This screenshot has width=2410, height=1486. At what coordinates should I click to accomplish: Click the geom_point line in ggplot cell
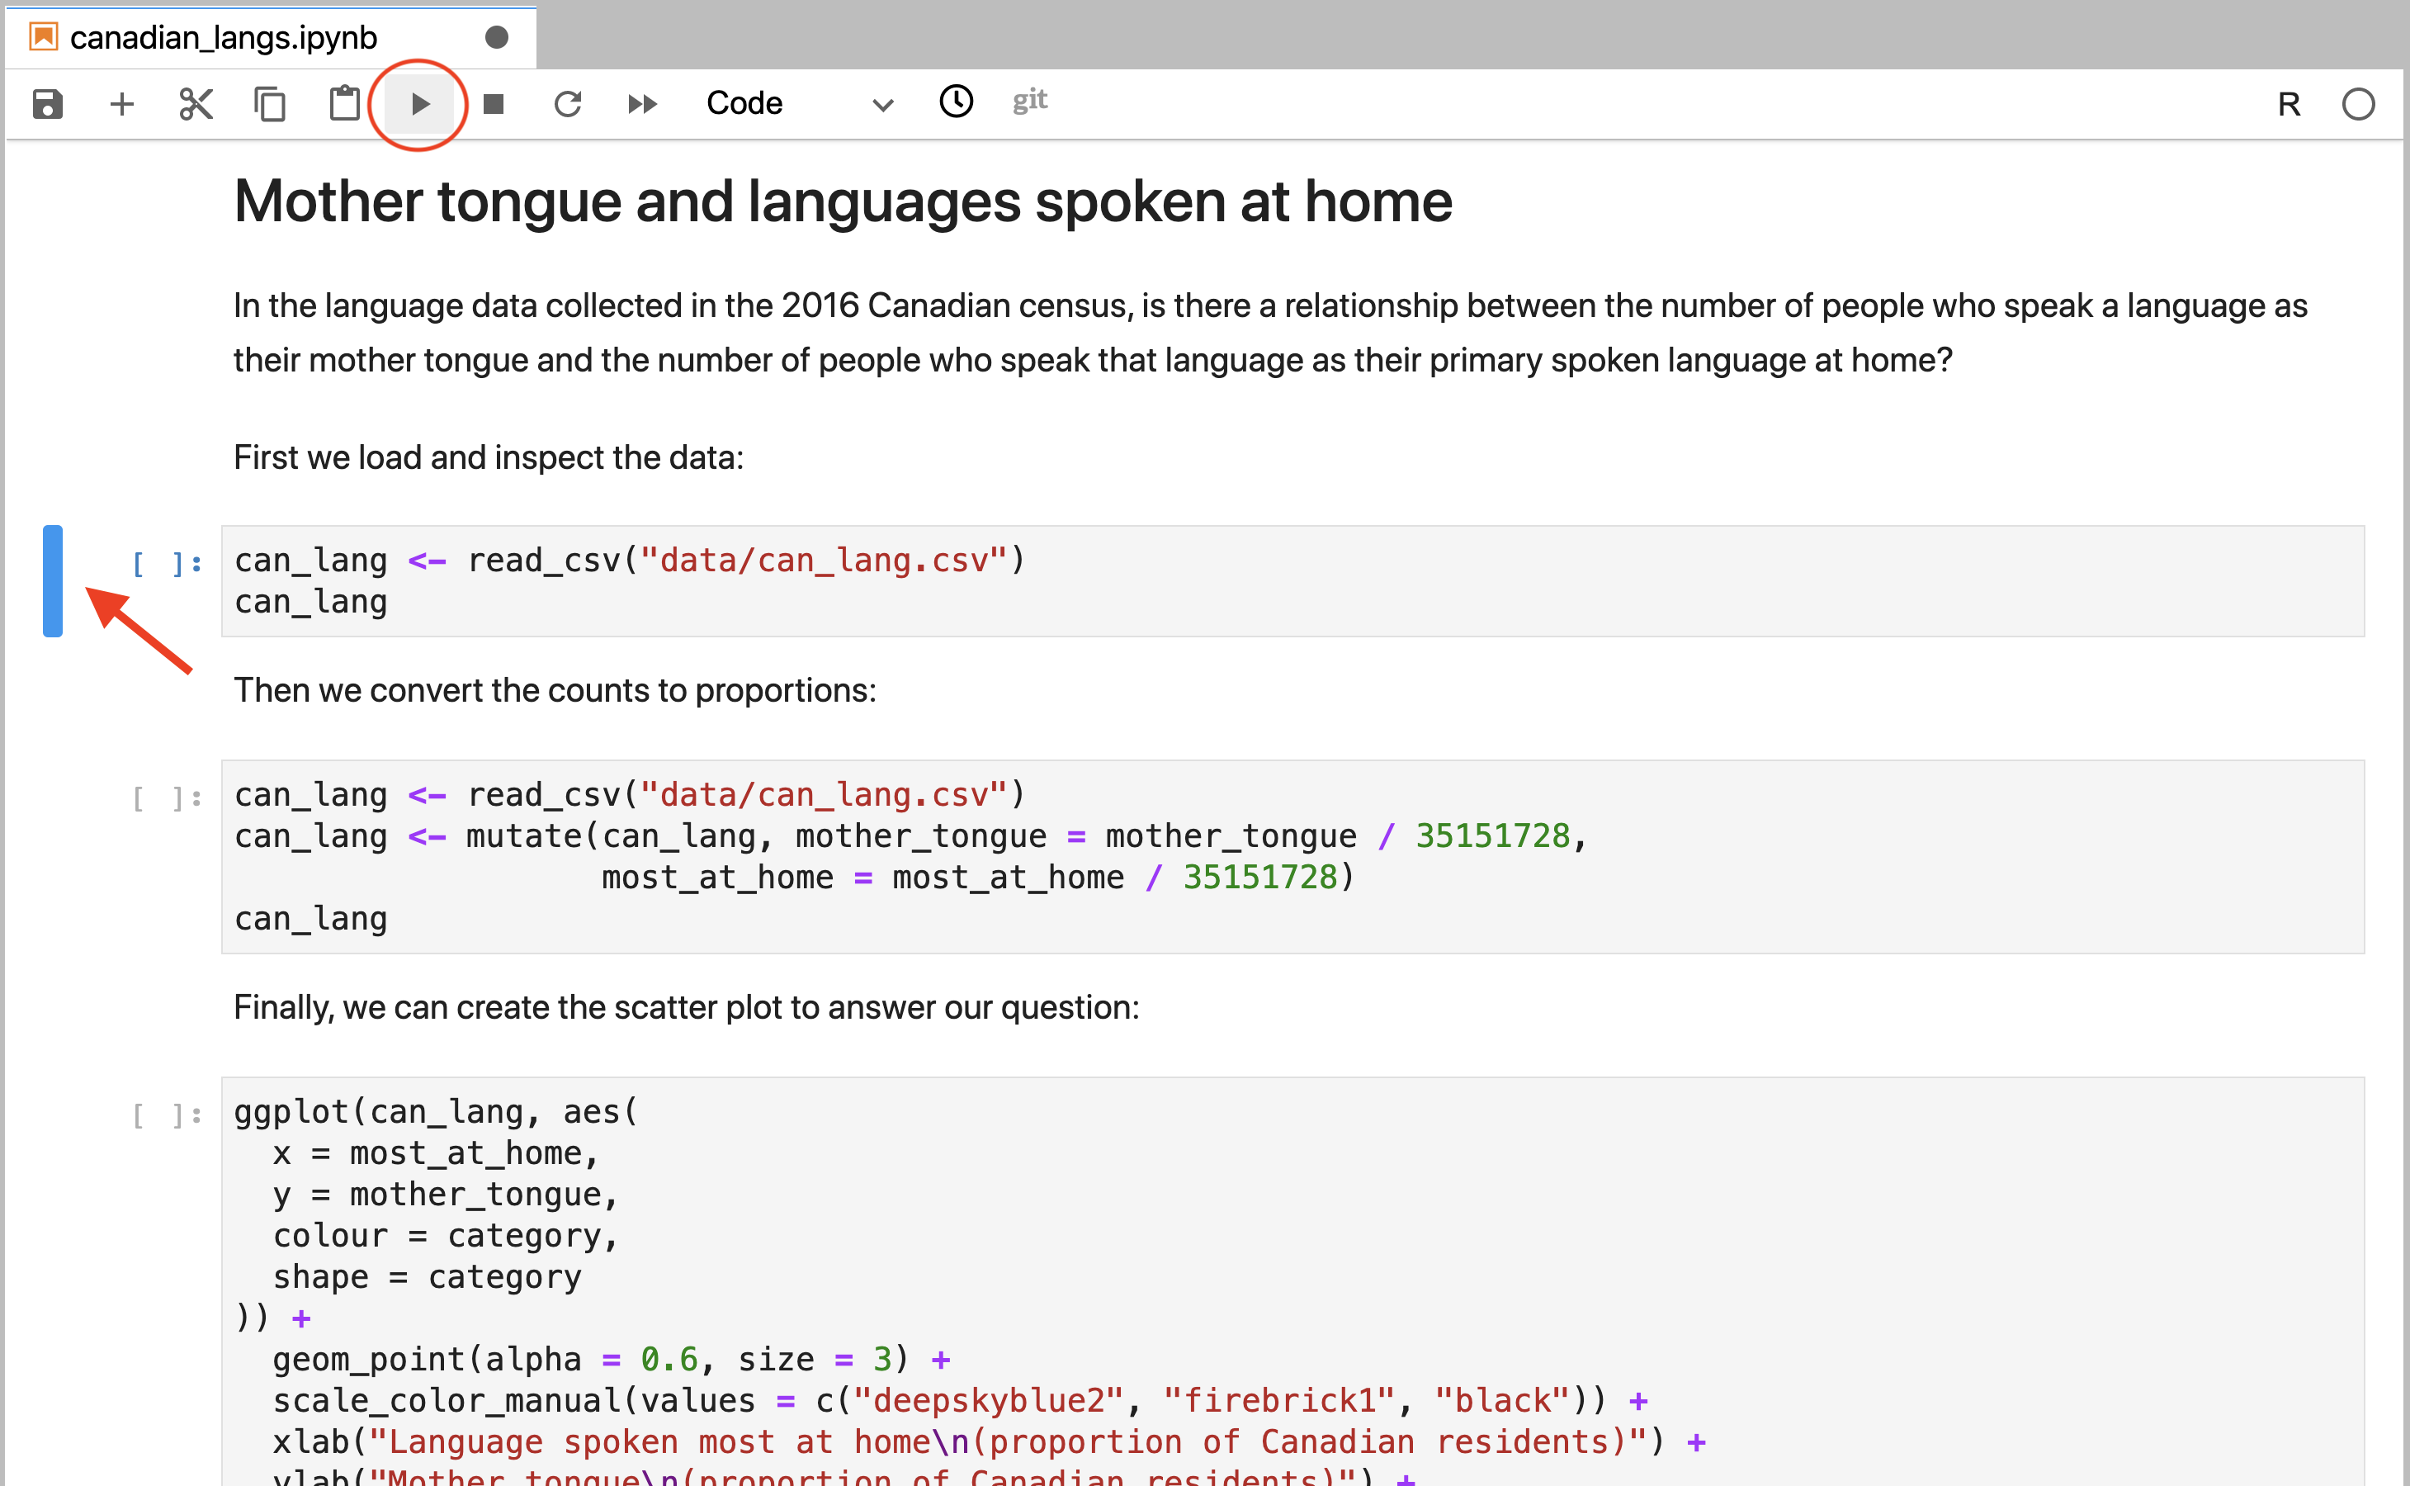point(611,1359)
